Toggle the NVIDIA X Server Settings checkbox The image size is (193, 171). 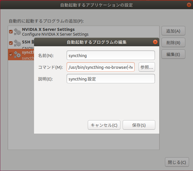[11, 32]
